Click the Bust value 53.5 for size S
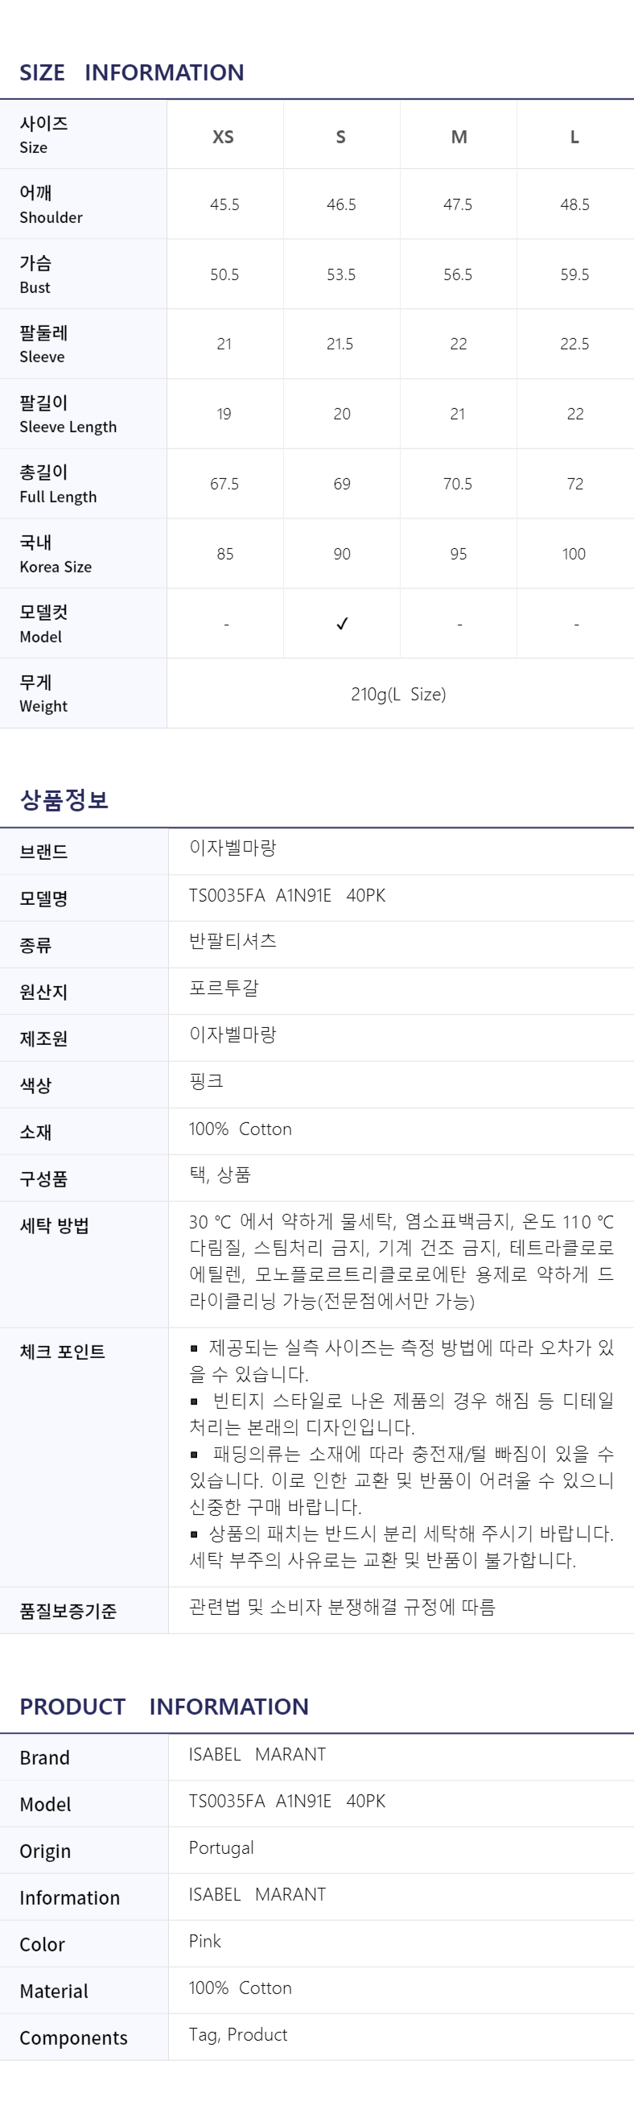This screenshot has height=2114, width=634. [x=341, y=275]
